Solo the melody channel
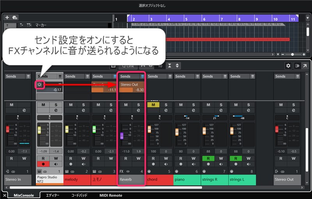Screen dimensions: 312x199 [83, 105]
